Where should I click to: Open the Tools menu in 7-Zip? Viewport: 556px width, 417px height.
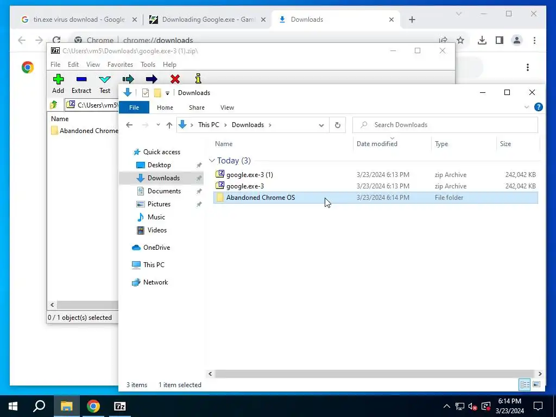click(x=148, y=65)
